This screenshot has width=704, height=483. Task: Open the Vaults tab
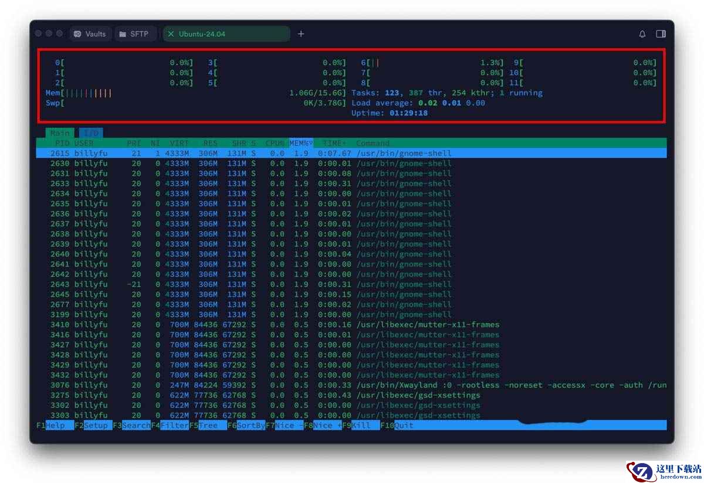pyautogui.click(x=90, y=34)
